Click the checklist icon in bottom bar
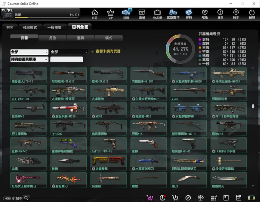Image resolution: width=260 pixels, height=202 pixels. click(x=214, y=198)
